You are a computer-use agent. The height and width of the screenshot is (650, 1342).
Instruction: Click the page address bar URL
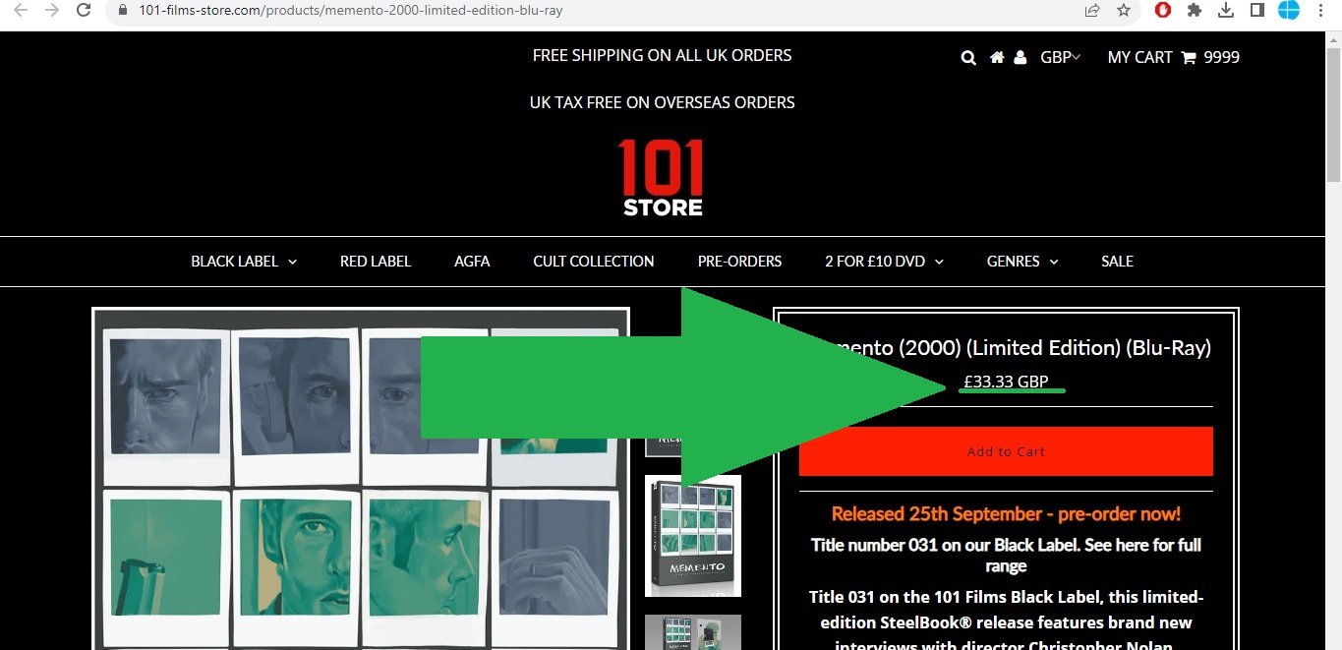pyautogui.click(x=351, y=11)
